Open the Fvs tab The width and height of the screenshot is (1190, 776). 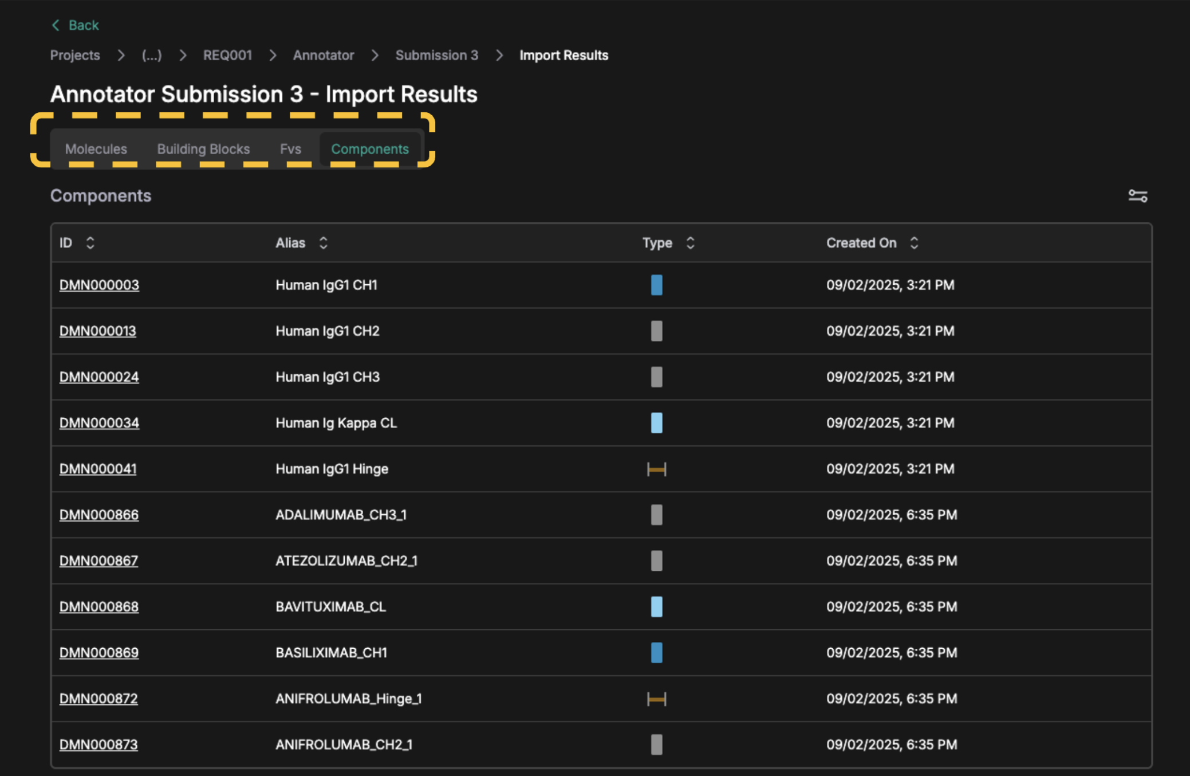tap(290, 149)
